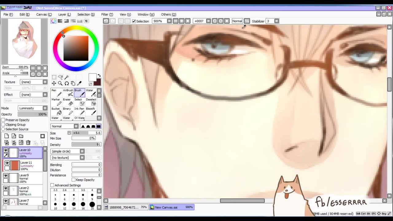Hide Layer11 using its eye icon
Viewport: 393px width, 221px height.
click(x=7, y=163)
